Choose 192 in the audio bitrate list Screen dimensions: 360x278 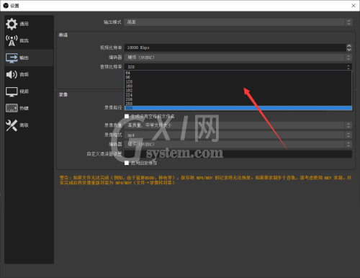238,91
